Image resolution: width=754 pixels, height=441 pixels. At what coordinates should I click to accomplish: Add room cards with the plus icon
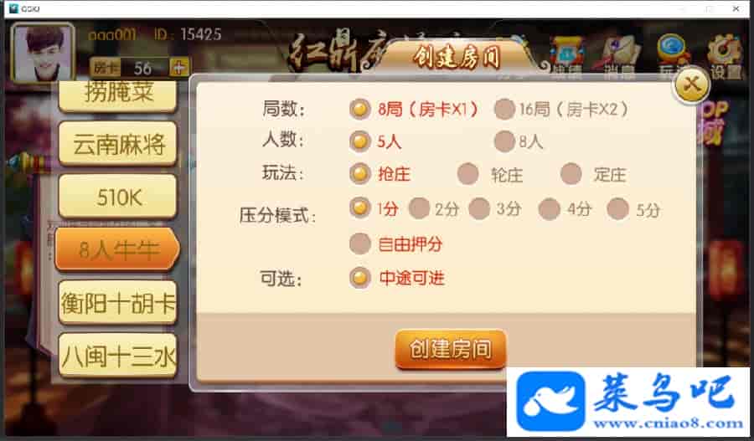(179, 68)
